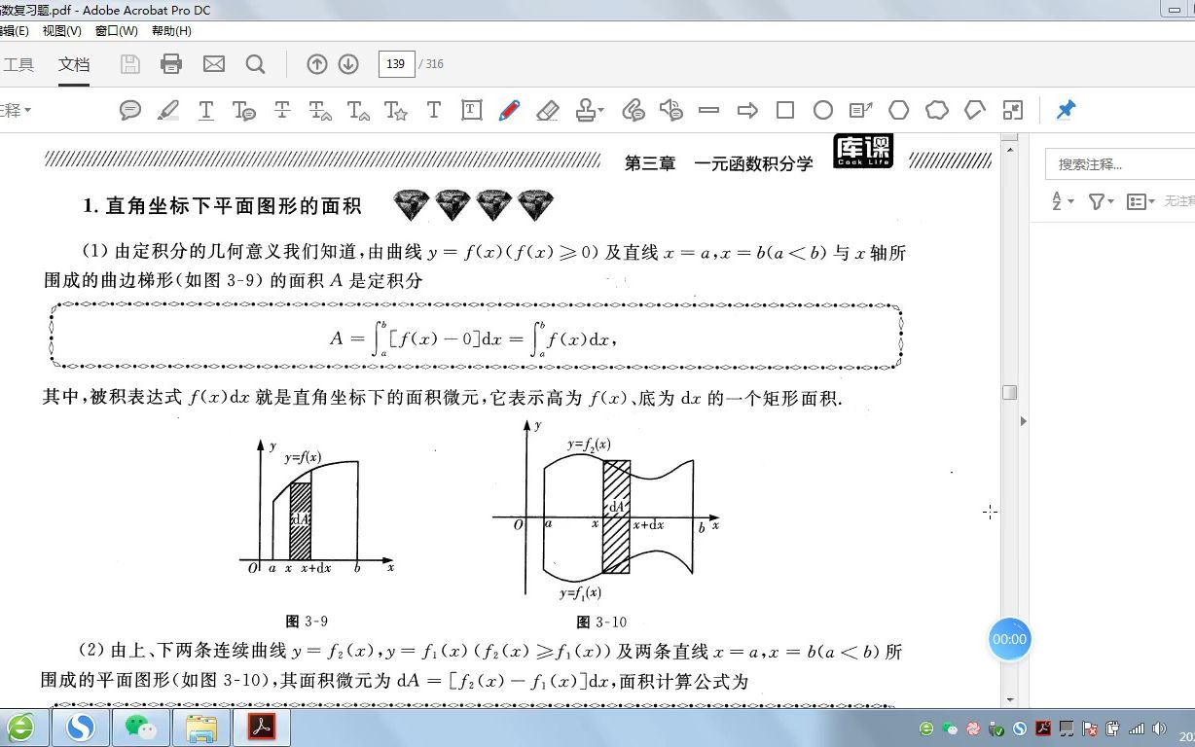This screenshot has width=1195, height=747.
Task: Pick the arrow drawing tool
Action: coord(747,110)
